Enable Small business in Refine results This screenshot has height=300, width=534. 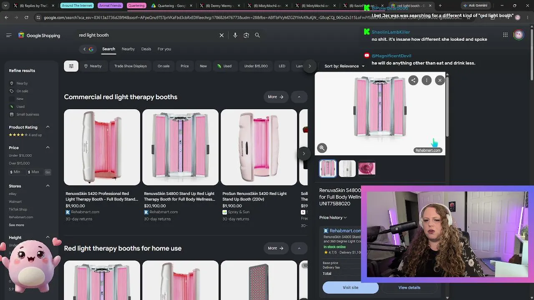pos(24,115)
